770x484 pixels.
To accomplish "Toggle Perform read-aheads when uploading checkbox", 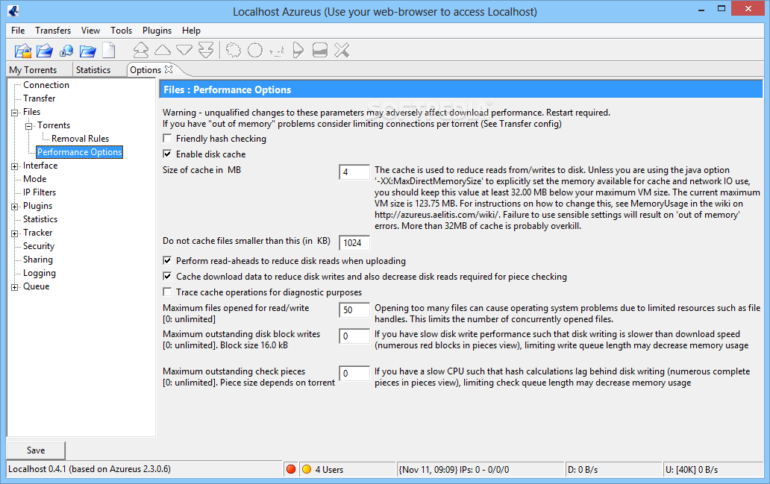I will point(167,261).
